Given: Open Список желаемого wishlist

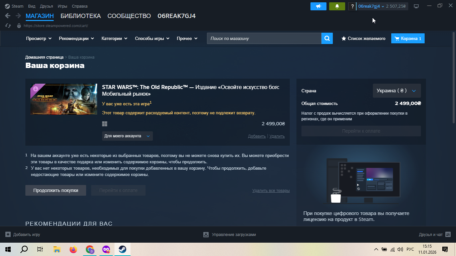Looking at the screenshot, I should click(363, 38).
